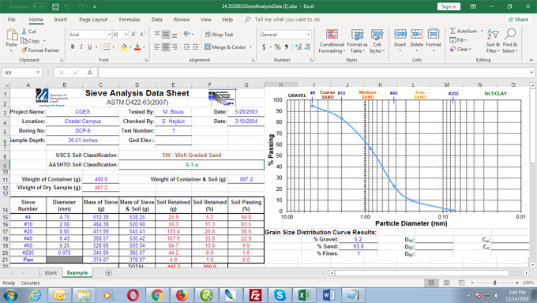Viewport: 537px width, 303px height.
Task: Open the File menu
Action: 12,20
